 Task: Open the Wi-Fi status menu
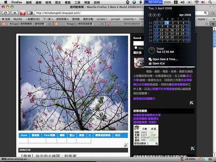[197, 2]
